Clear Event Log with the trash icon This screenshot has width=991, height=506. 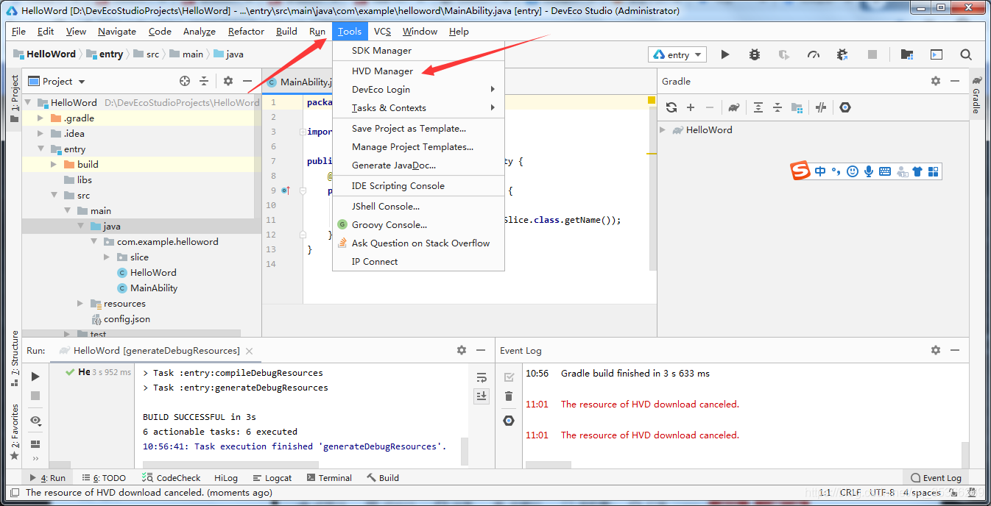pos(508,396)
